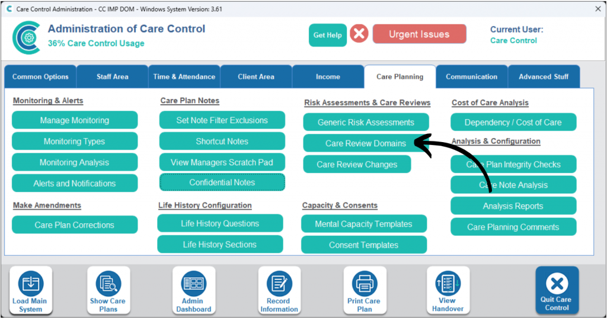Open Care Review Changes
This screenshot has height=318, width=607.
pyautogui.click(x=357, y=164)
